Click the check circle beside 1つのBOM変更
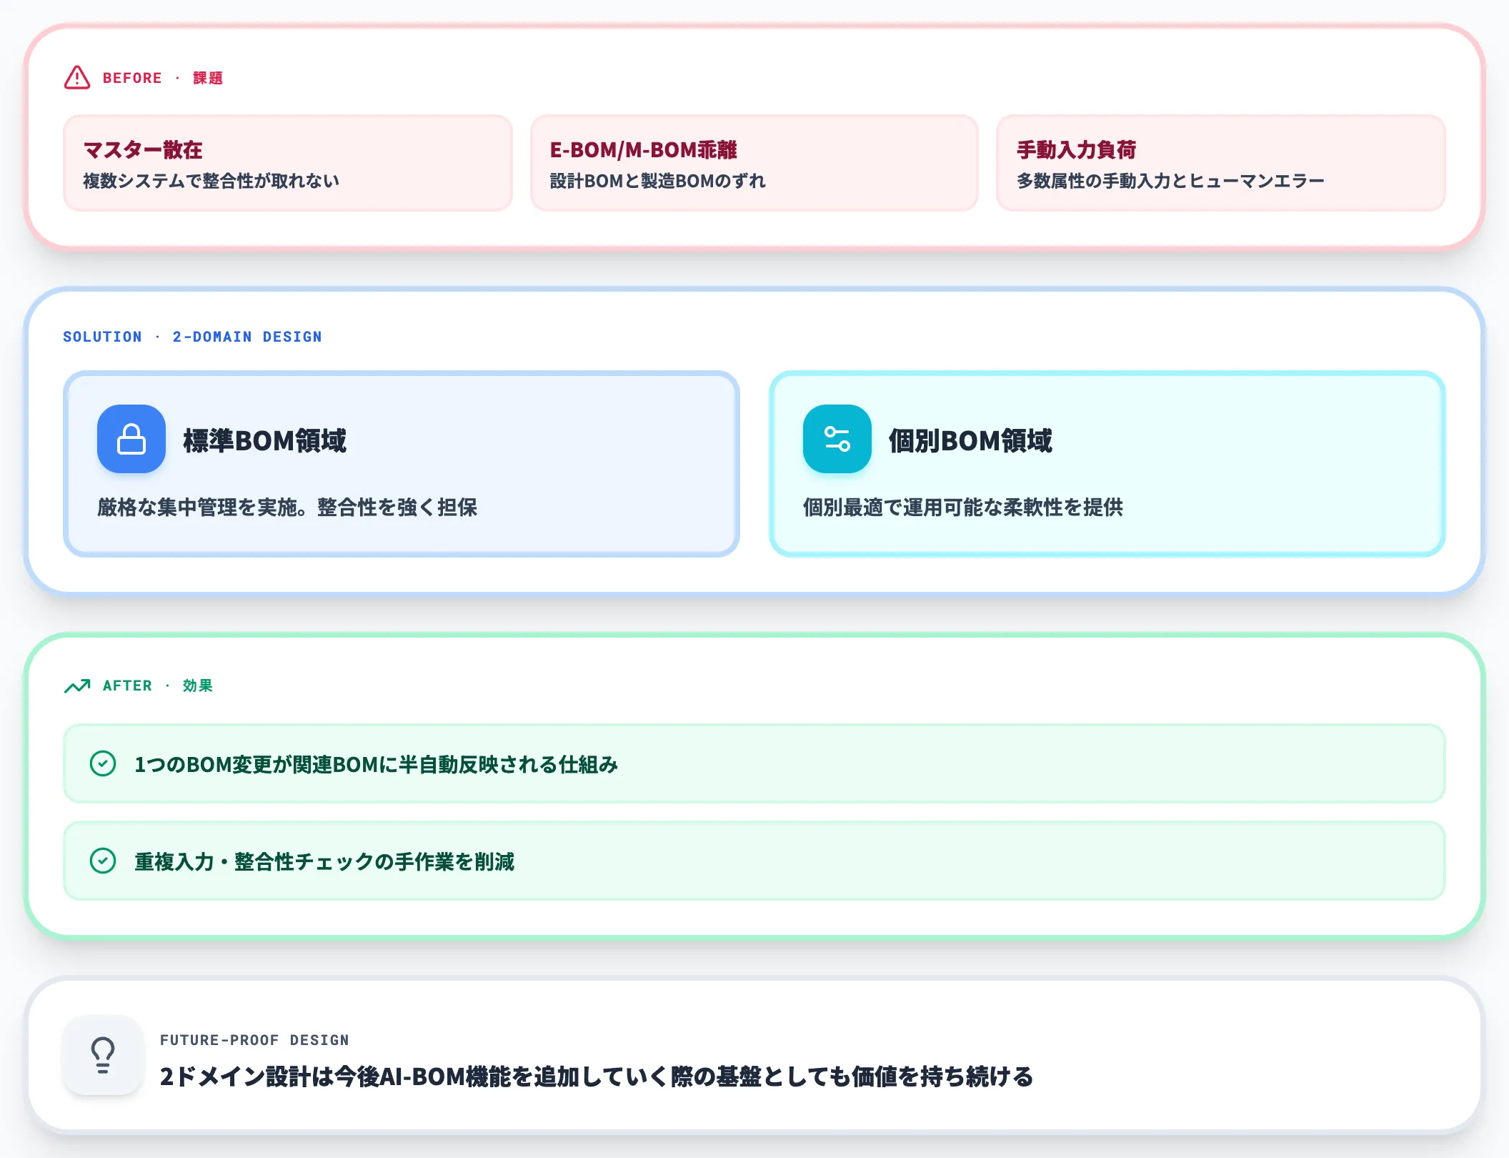Viewport: 1509px width, 1158px height. (x=103, y=763)
